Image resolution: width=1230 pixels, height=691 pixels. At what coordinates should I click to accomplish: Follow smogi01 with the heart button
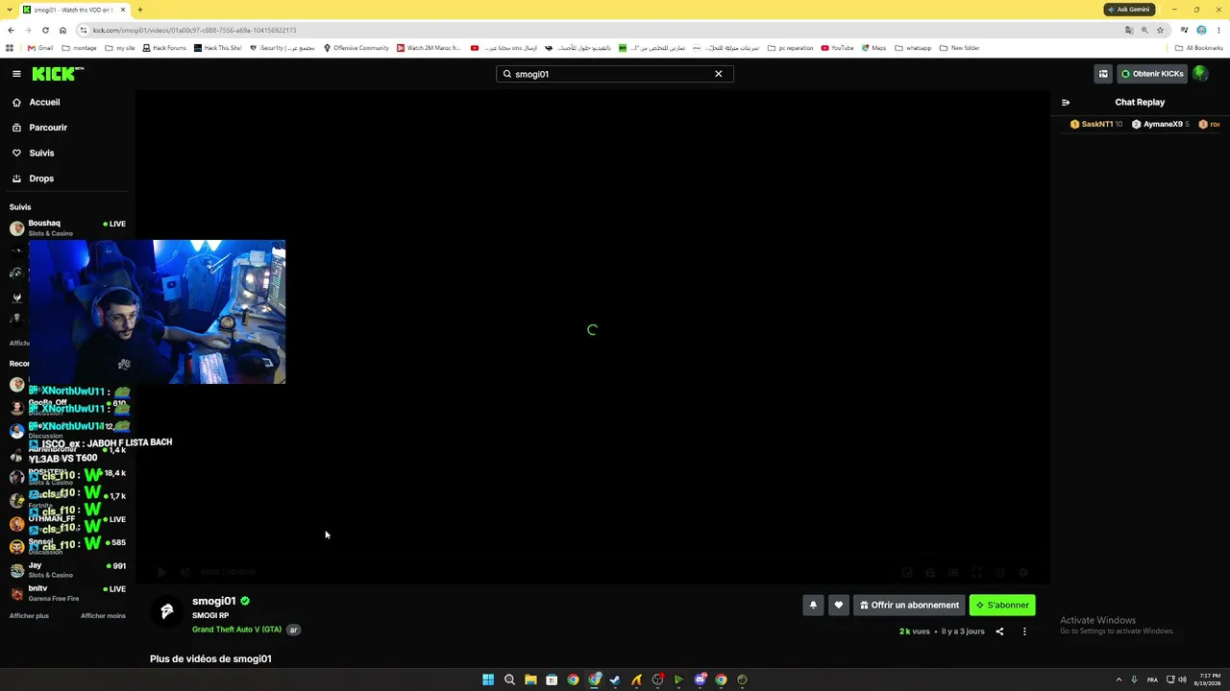click(x=838, y=605)
